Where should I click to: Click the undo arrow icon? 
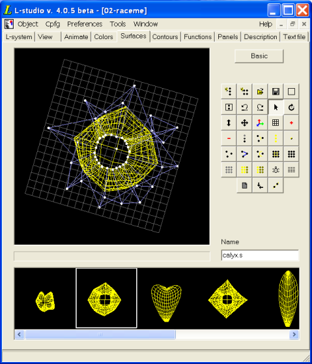click(x=244, y=107)
